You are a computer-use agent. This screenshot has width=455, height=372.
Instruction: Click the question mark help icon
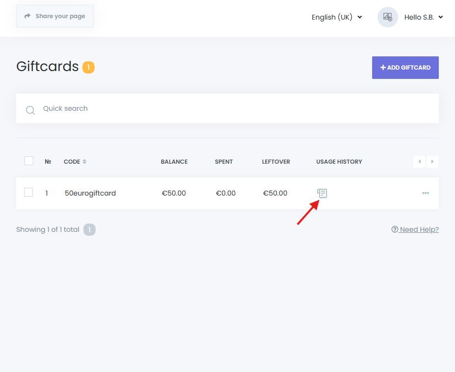394,229
